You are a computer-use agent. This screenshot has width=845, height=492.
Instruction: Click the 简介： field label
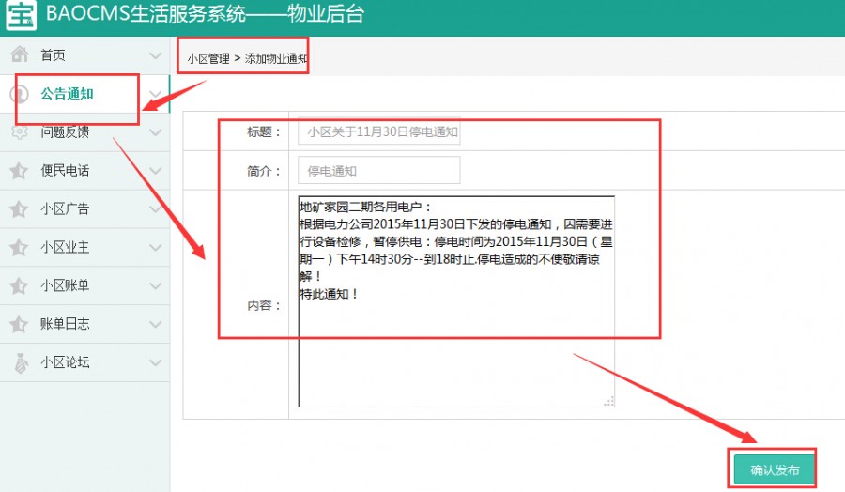point(264,171)
